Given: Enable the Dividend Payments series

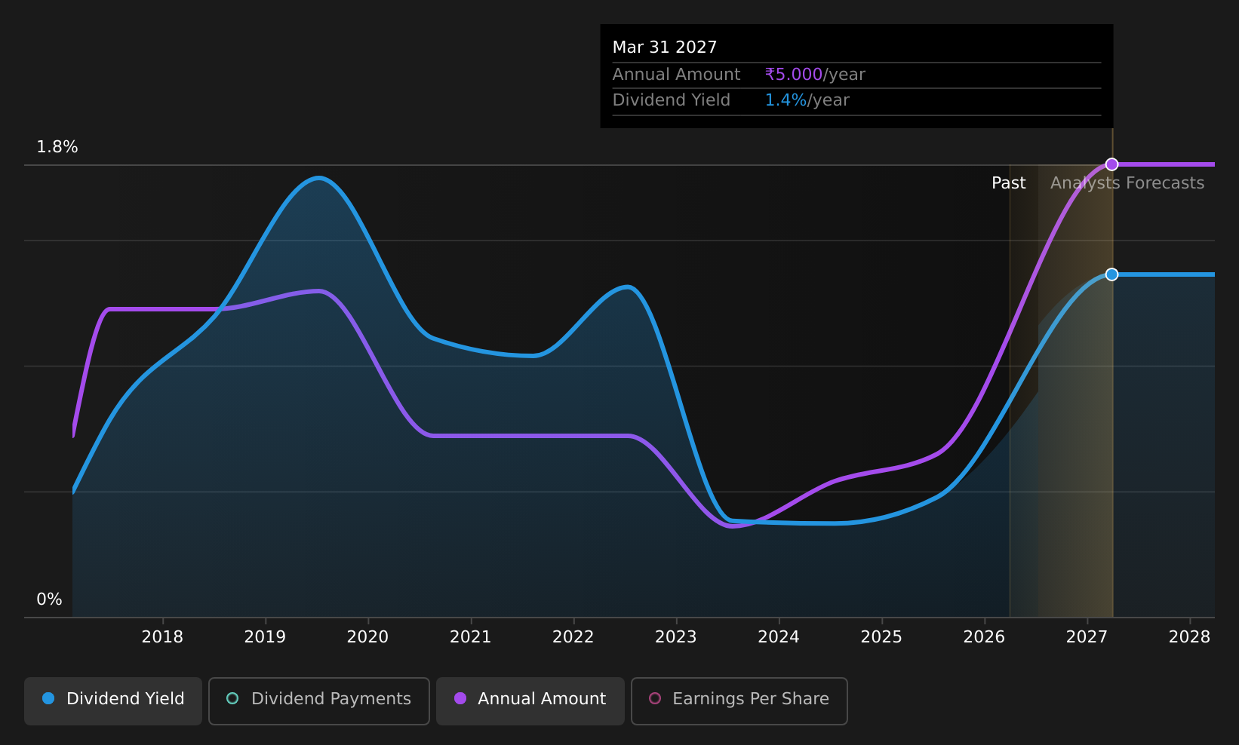Looking at the screenshot, I should point(319,701).
